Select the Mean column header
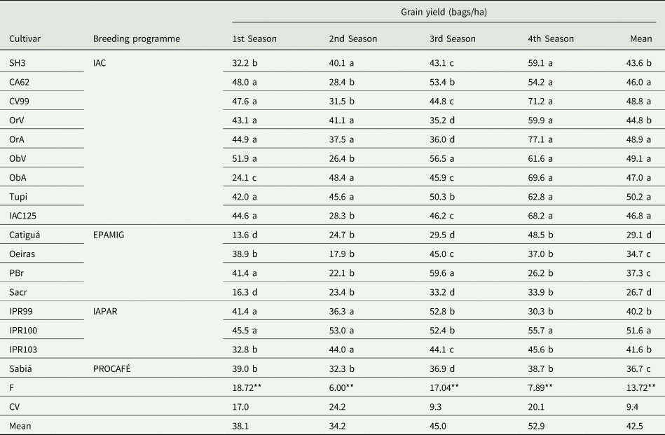The height and width of the screenshot is (435, 665). (x=641, y=39)
